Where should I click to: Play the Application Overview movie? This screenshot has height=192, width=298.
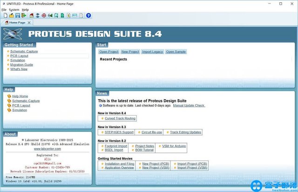tap(119, 168)
